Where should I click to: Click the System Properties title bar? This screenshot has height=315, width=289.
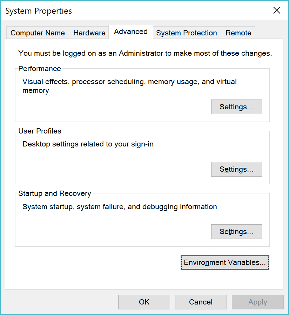click(38, 11)
